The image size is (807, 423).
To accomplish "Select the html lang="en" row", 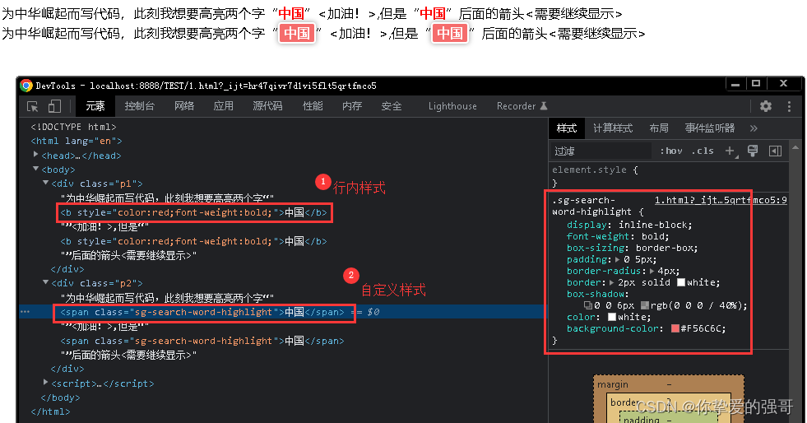I will [77, 141].
